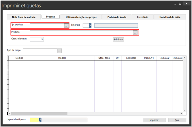192x127 pixels.
Task: Open the Nota Fiscal de Saída tab
Action: (170, 17)
